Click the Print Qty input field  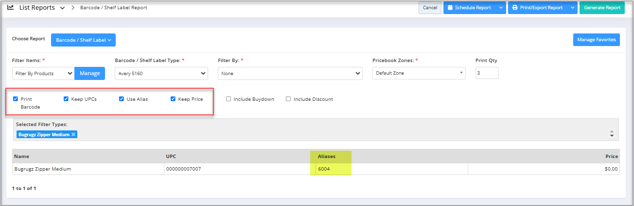click(x=487, y=73)
